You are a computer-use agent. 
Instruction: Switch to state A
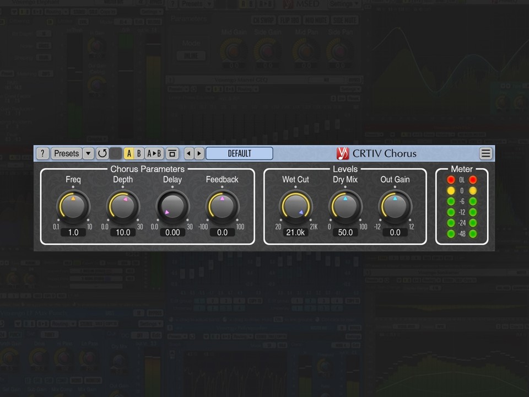click(x=129, y=154)
